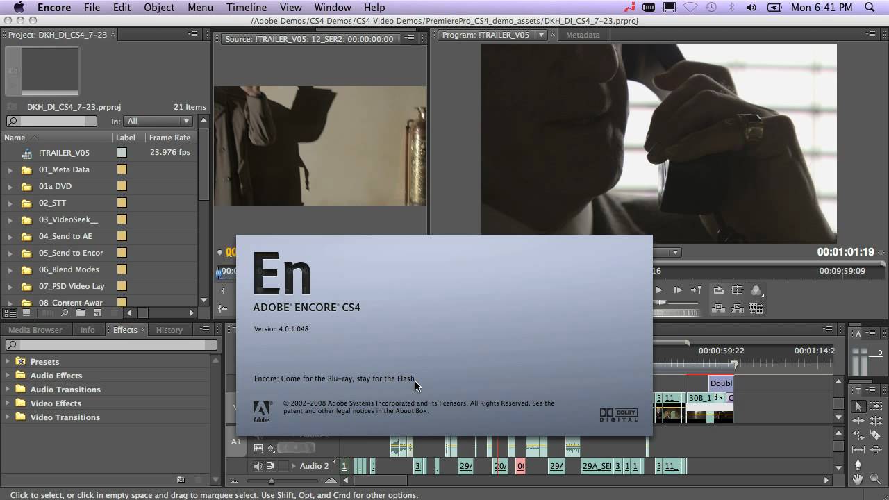The image size is (889, 500).
Task: Open the Program sequence dropdown arrow
Action: [x=541, y=35]
